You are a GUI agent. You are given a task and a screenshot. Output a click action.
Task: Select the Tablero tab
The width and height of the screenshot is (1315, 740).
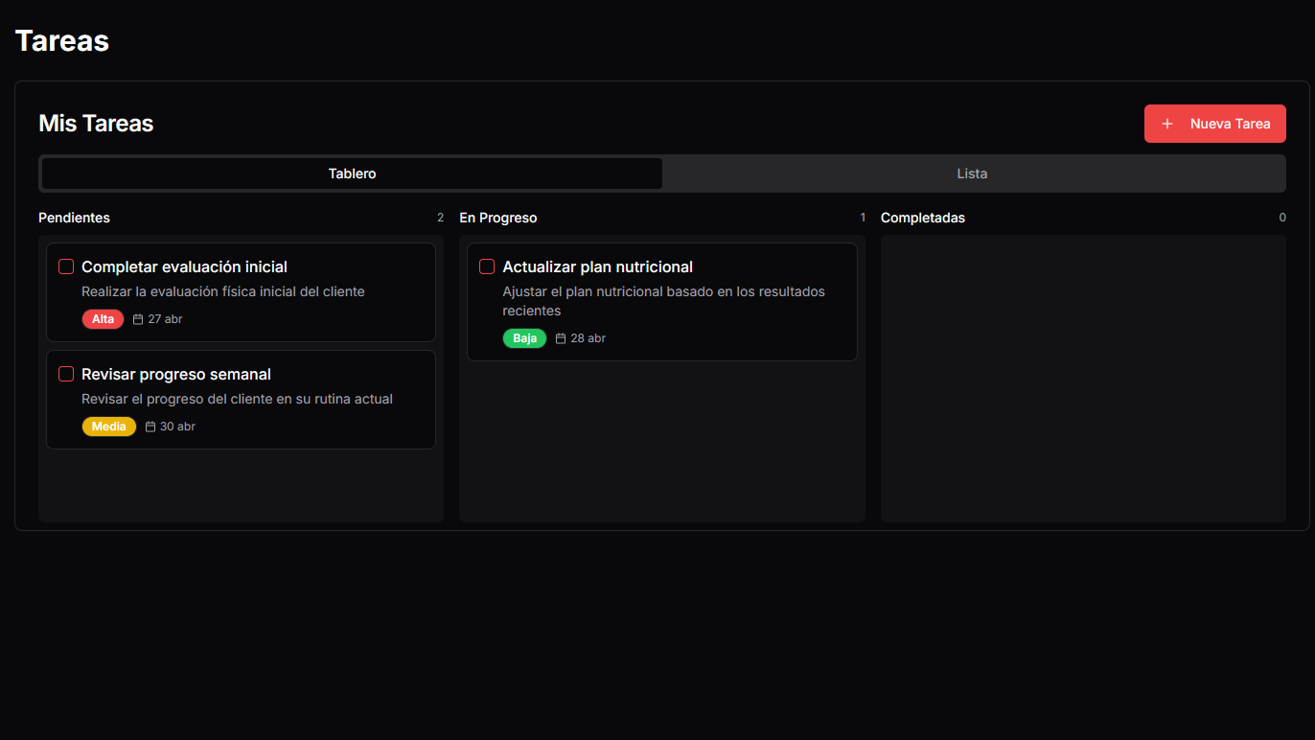click(352, 173)
